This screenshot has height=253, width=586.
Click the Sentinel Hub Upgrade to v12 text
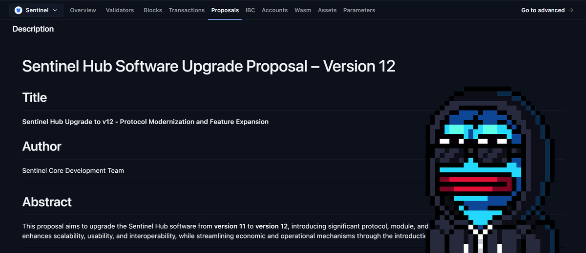(146, 122)
